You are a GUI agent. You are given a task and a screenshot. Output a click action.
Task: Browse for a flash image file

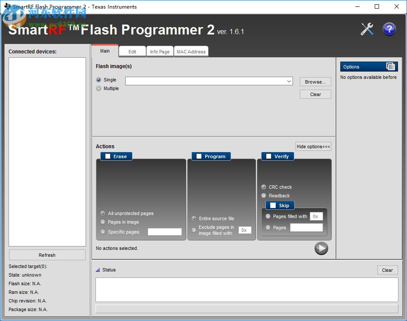pyautogui.click(x=315, y=81)
